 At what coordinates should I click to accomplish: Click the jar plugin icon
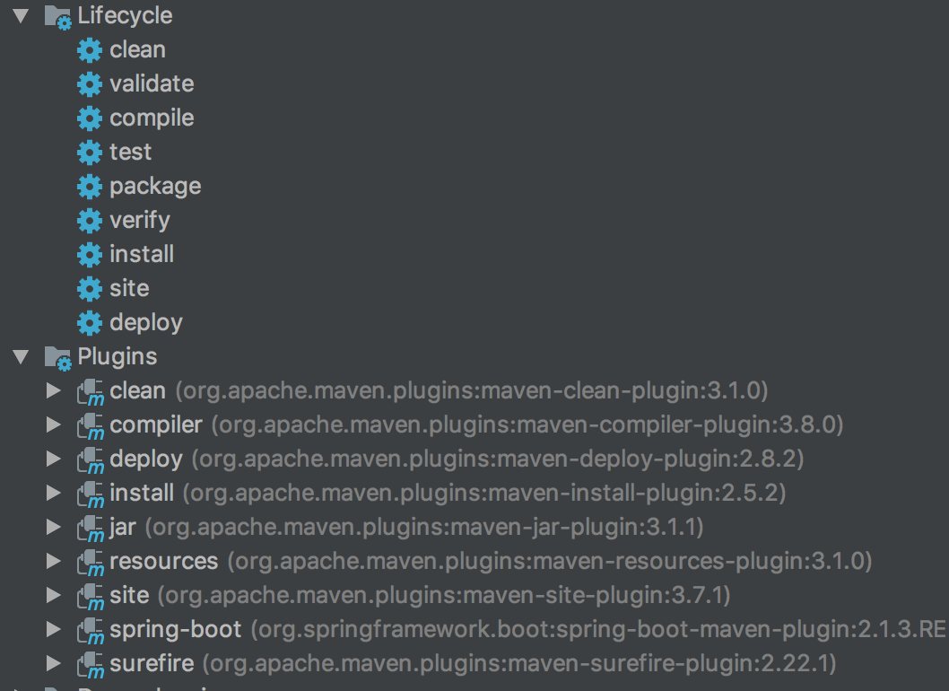click(91, 528)
